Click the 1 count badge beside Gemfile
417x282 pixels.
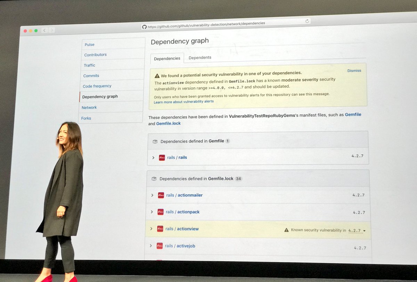click(228, 141)
